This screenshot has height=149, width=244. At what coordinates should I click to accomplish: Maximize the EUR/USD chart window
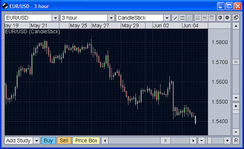coord(230,6)
